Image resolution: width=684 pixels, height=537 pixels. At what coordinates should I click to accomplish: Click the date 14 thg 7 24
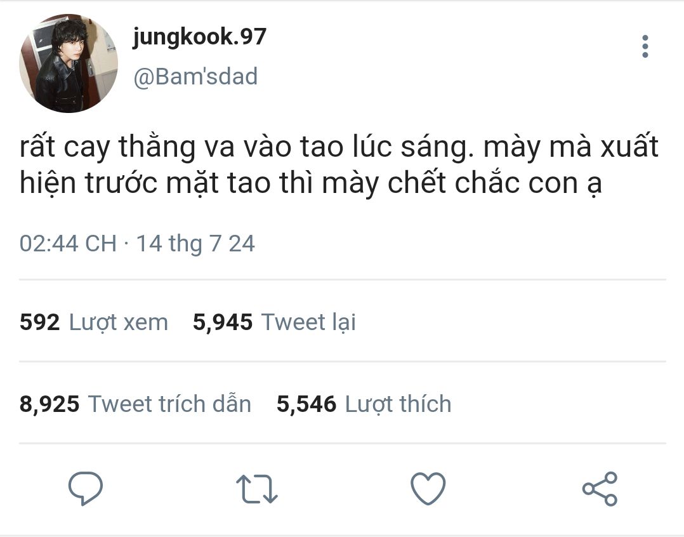pyautogui.click(x=195, y=243)
